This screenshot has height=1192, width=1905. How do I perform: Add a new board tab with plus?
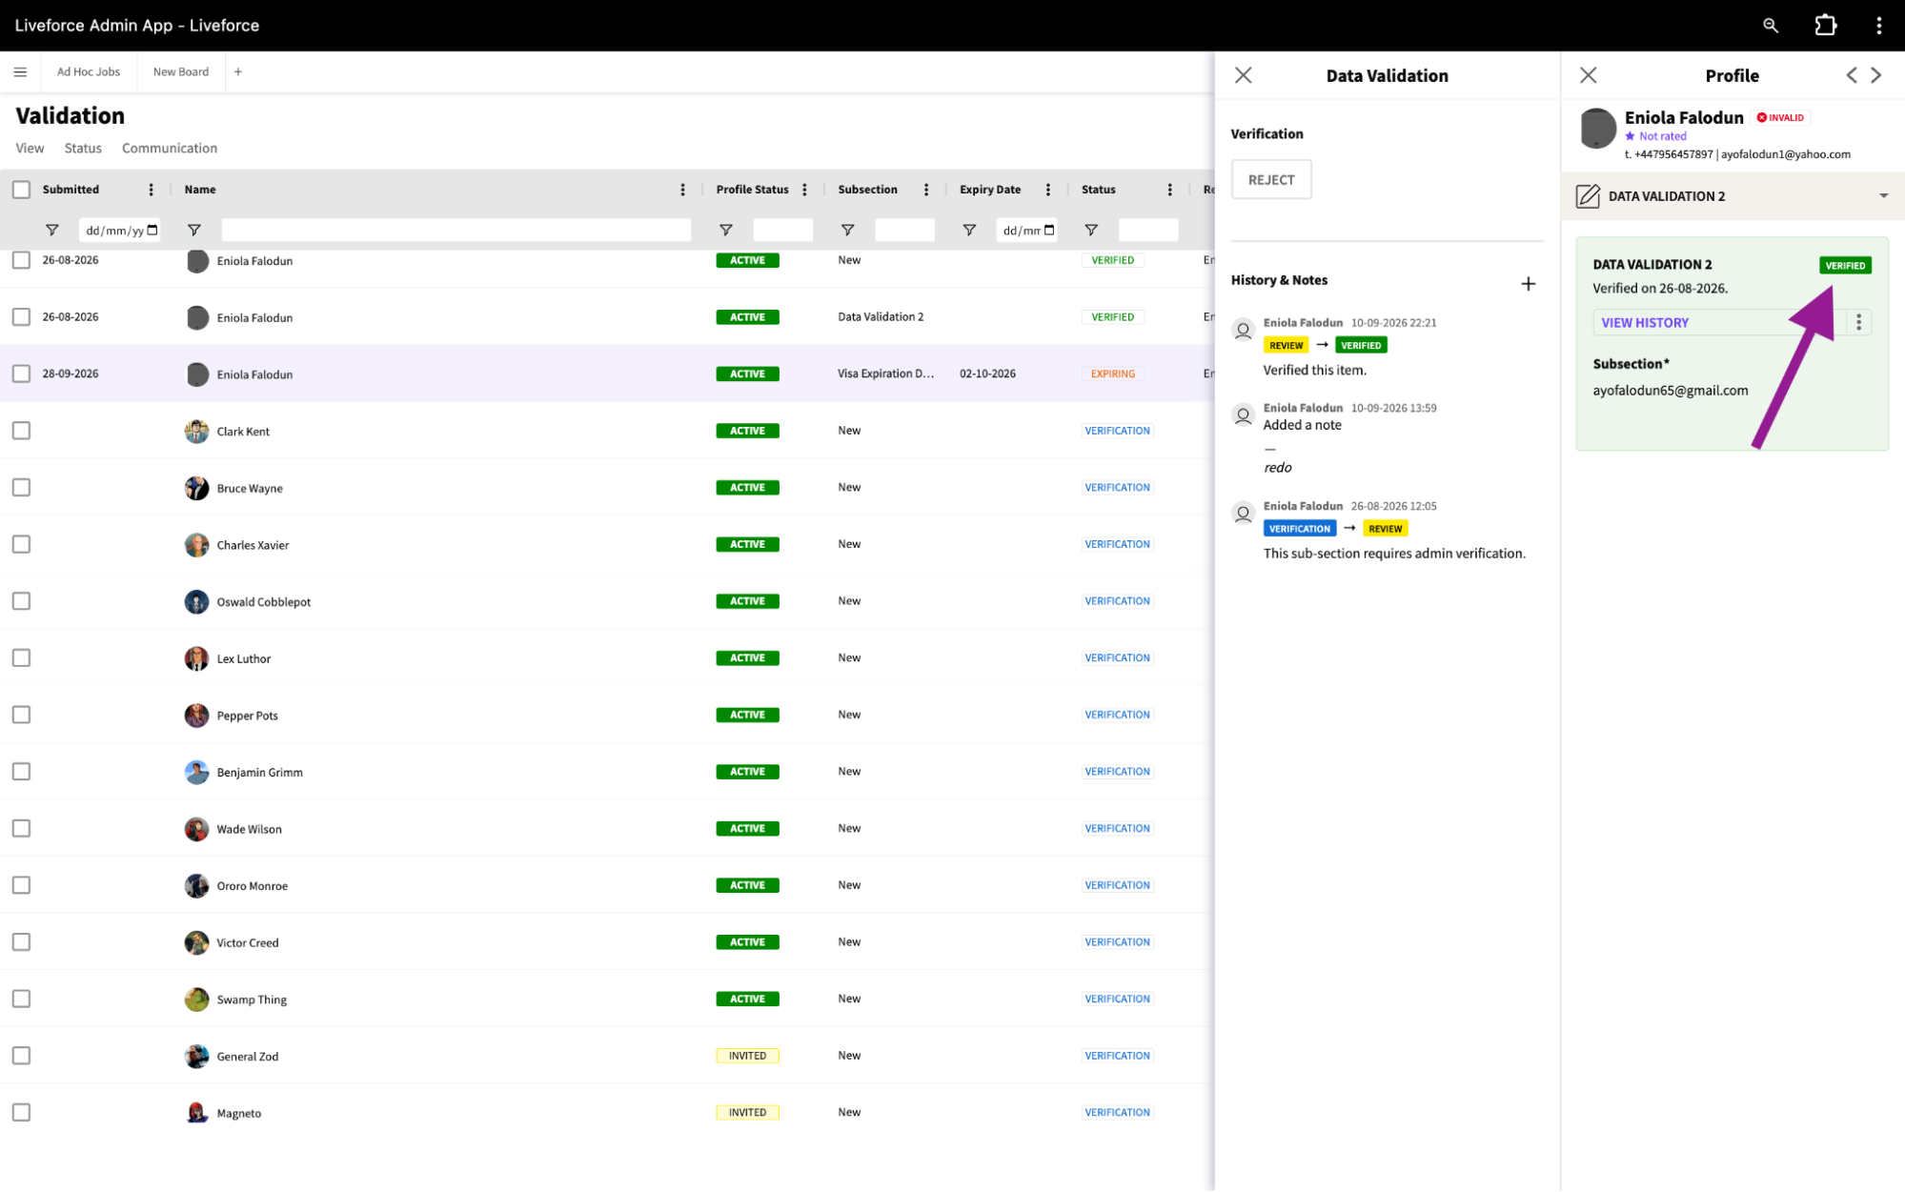[x=238, y=71]
